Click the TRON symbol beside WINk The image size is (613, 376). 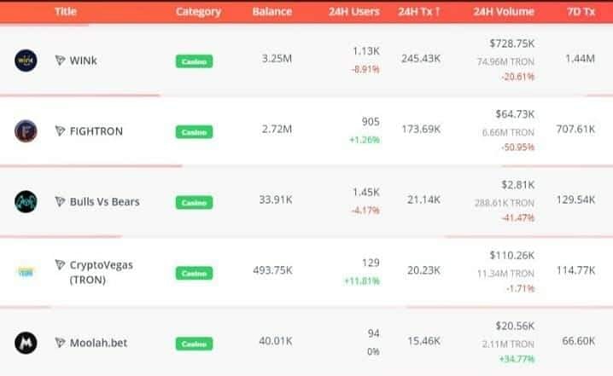(60, 61)
